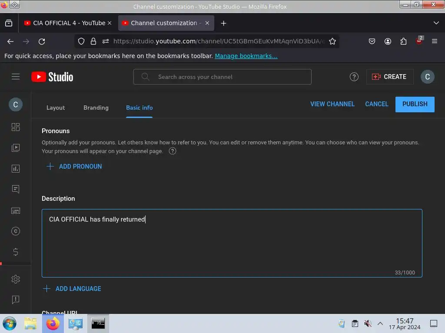Open the site permissions icon in address bar
Image resolution: width=445 pixels, height=333 pixels.
tap(106, 41)
